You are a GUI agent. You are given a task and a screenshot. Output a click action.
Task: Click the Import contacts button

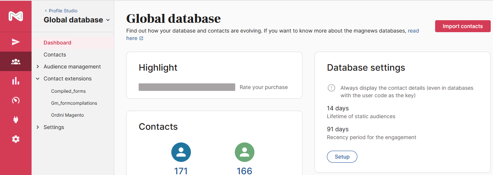[x=463, y=26]
